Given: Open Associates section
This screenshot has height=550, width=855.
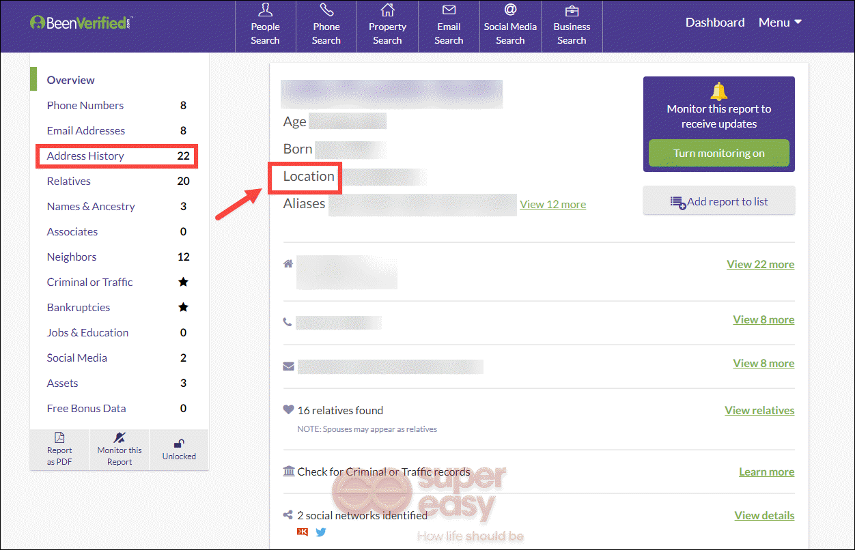Looking at the screenshot, I should pyautogui.click(x=72, y=231).
